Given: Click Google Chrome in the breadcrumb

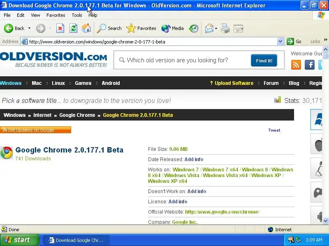Looking at the screenshot, I should tap(77, 115).
